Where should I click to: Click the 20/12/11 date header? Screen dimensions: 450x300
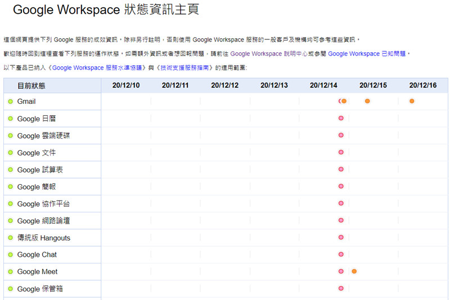pos(175,85)
